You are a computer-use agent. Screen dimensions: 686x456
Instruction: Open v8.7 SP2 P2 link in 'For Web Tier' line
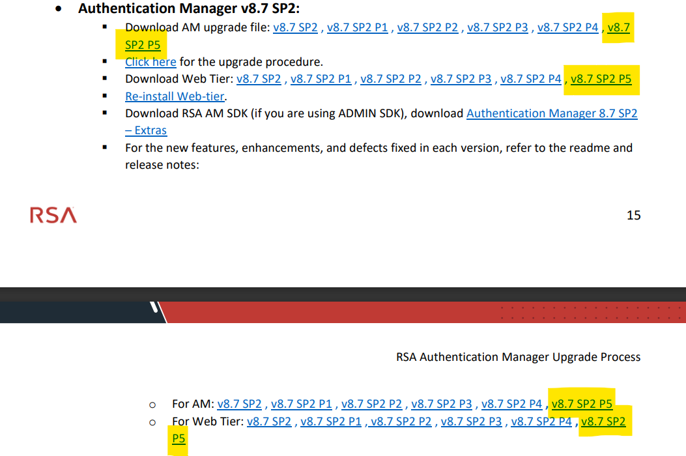pos(401,421)
